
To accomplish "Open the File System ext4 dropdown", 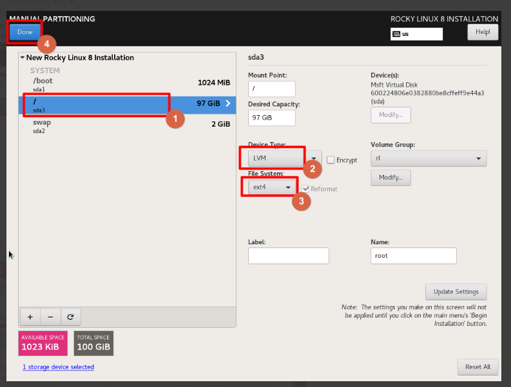I will coord(272,187).
